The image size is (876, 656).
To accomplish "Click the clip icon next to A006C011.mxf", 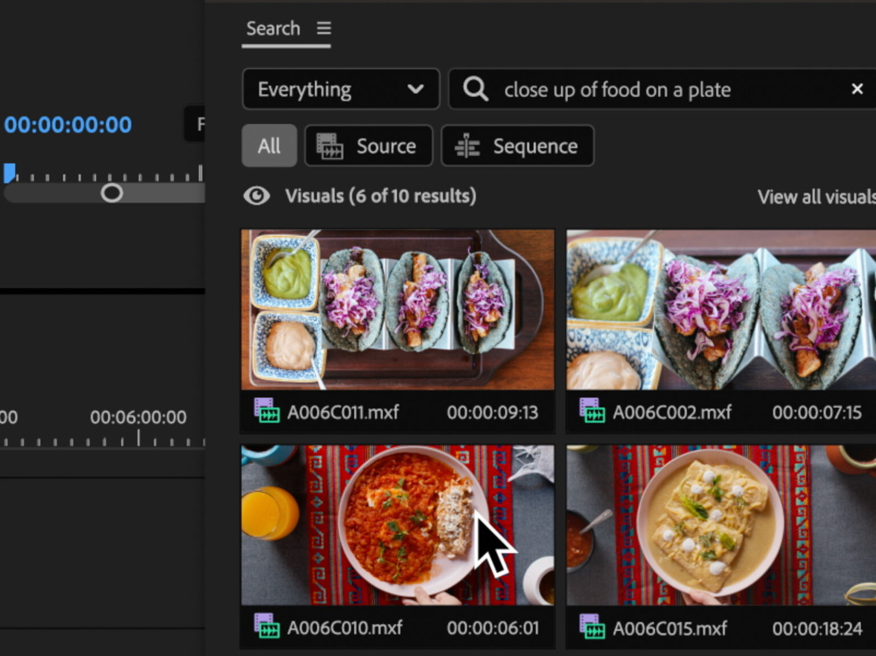I will coord(267,412).
